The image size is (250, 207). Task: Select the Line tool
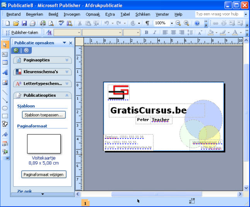pyautogui.click(x=5, y=92)
